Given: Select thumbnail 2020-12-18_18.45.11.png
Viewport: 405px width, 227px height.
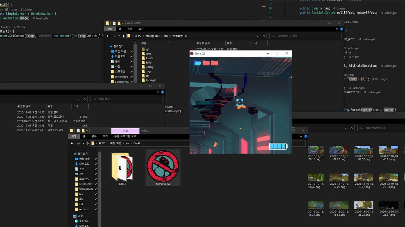Looking at the screenshot, I should pyautogui.click(x=389, y=154).
